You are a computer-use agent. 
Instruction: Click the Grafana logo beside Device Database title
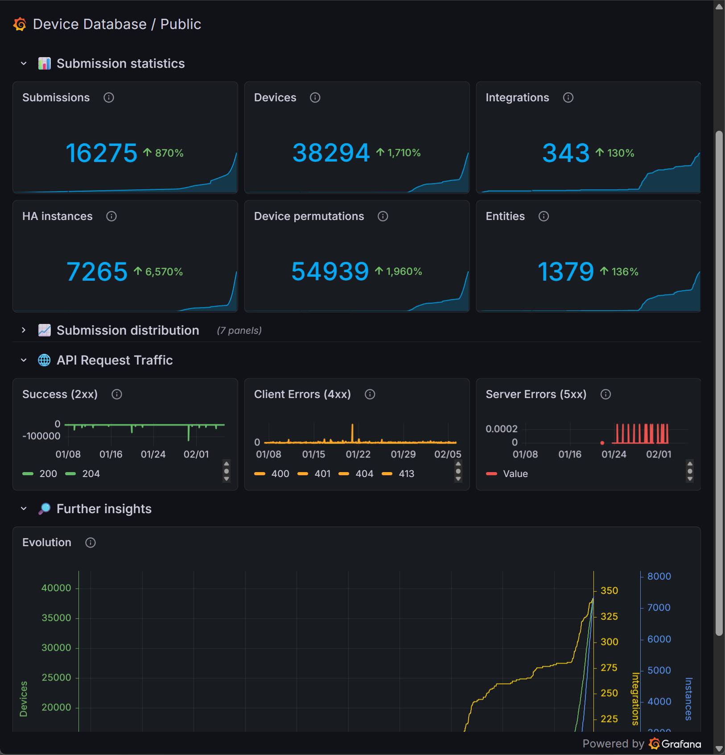(x=20, y=24)
